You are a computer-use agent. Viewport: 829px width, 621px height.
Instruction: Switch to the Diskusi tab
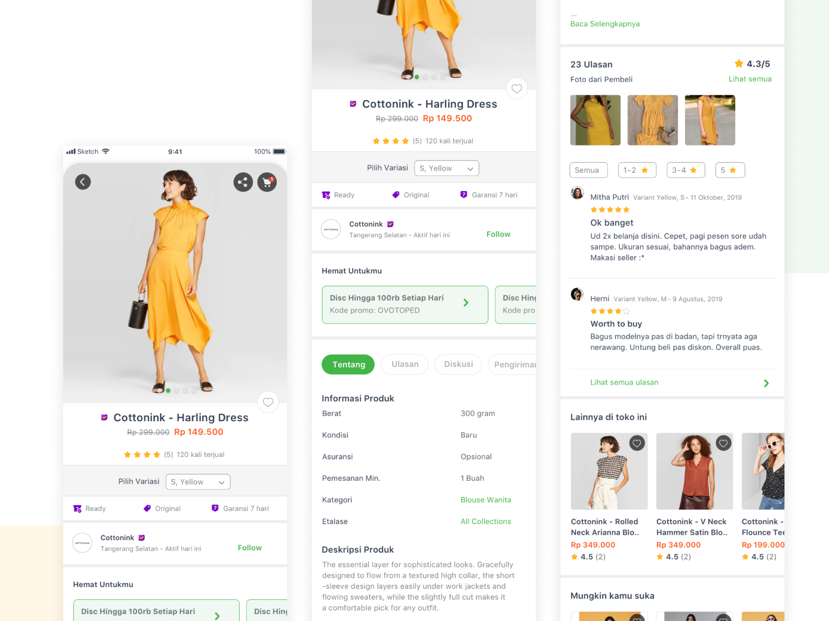click(458, 364)
